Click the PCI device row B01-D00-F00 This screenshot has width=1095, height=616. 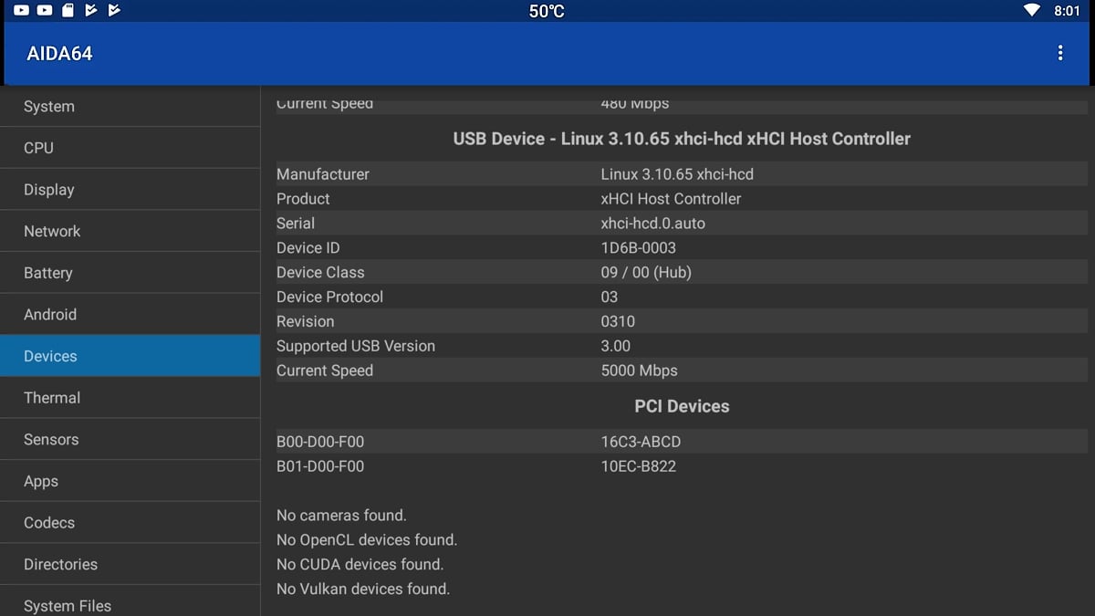681,466
